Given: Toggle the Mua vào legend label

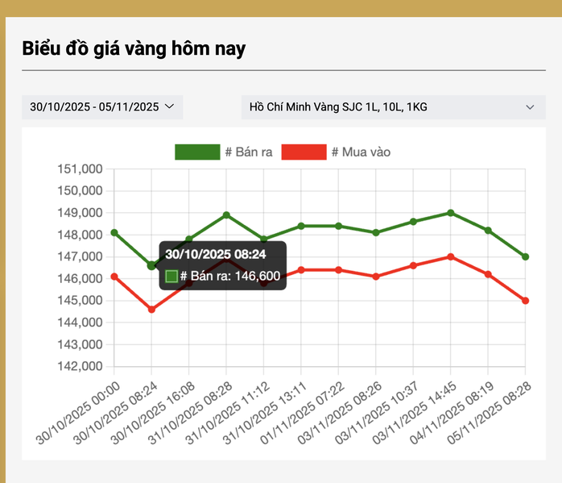Looking at the screenshot, I should tap(360, 152).
